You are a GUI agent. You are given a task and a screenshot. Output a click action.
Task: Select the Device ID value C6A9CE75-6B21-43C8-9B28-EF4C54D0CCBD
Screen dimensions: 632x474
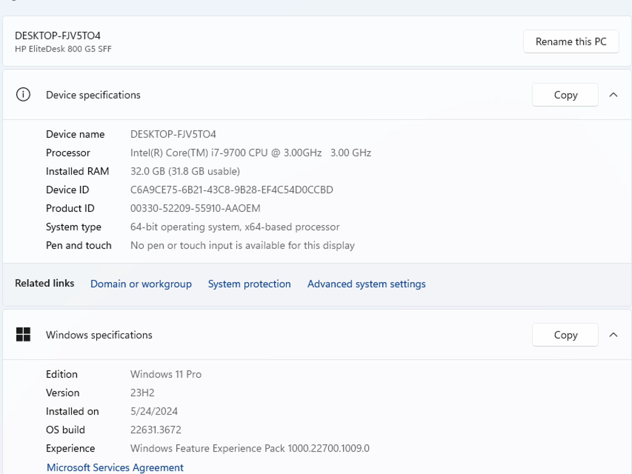232,190
